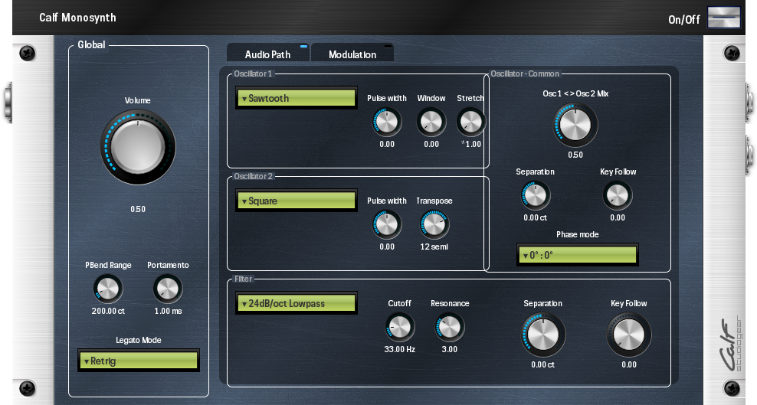757x405 pixels.
Task: Open the Legato Mode Retrig dropdown
Action: click(x=139, y=361)
